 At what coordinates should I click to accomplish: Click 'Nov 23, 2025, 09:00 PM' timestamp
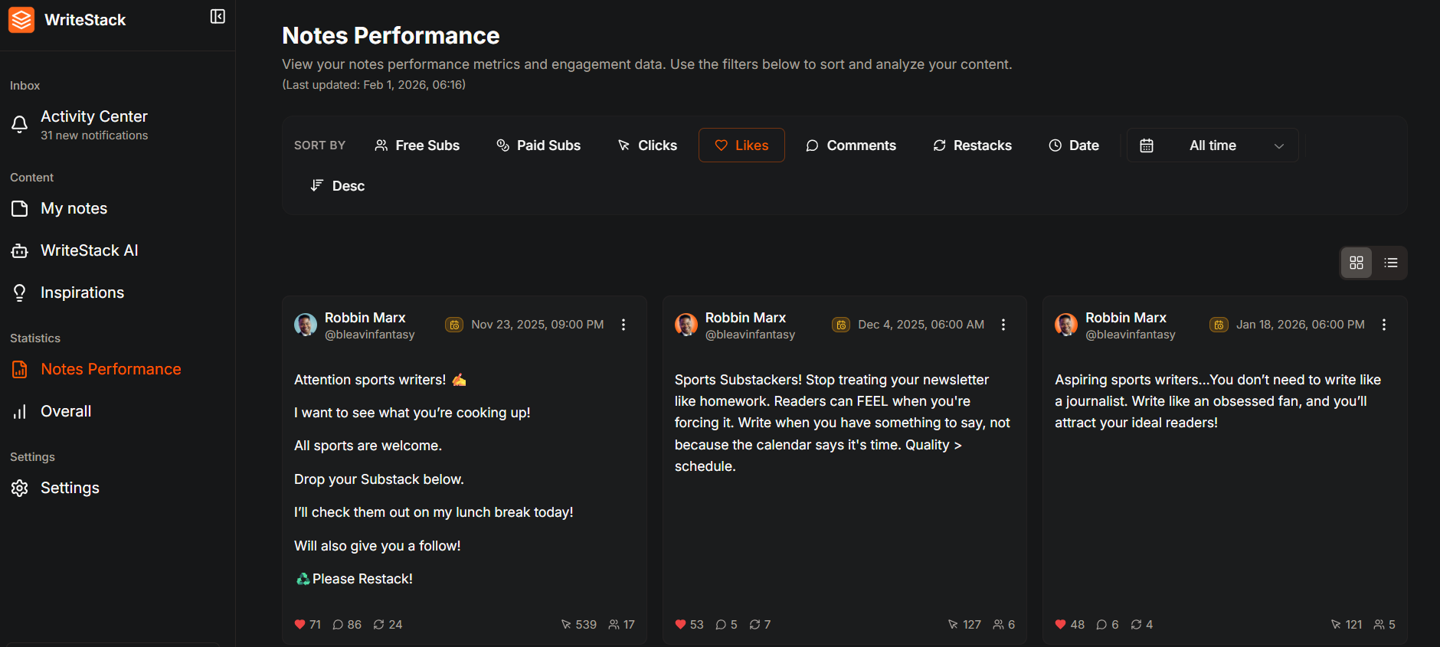(x=538, y=325)
